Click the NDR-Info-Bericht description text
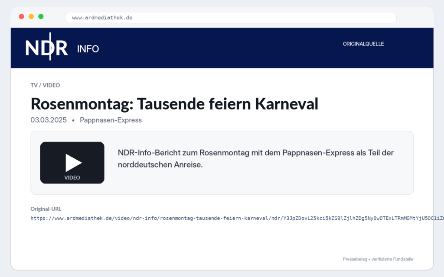This screenshot has width=444, height=277. 256,158
